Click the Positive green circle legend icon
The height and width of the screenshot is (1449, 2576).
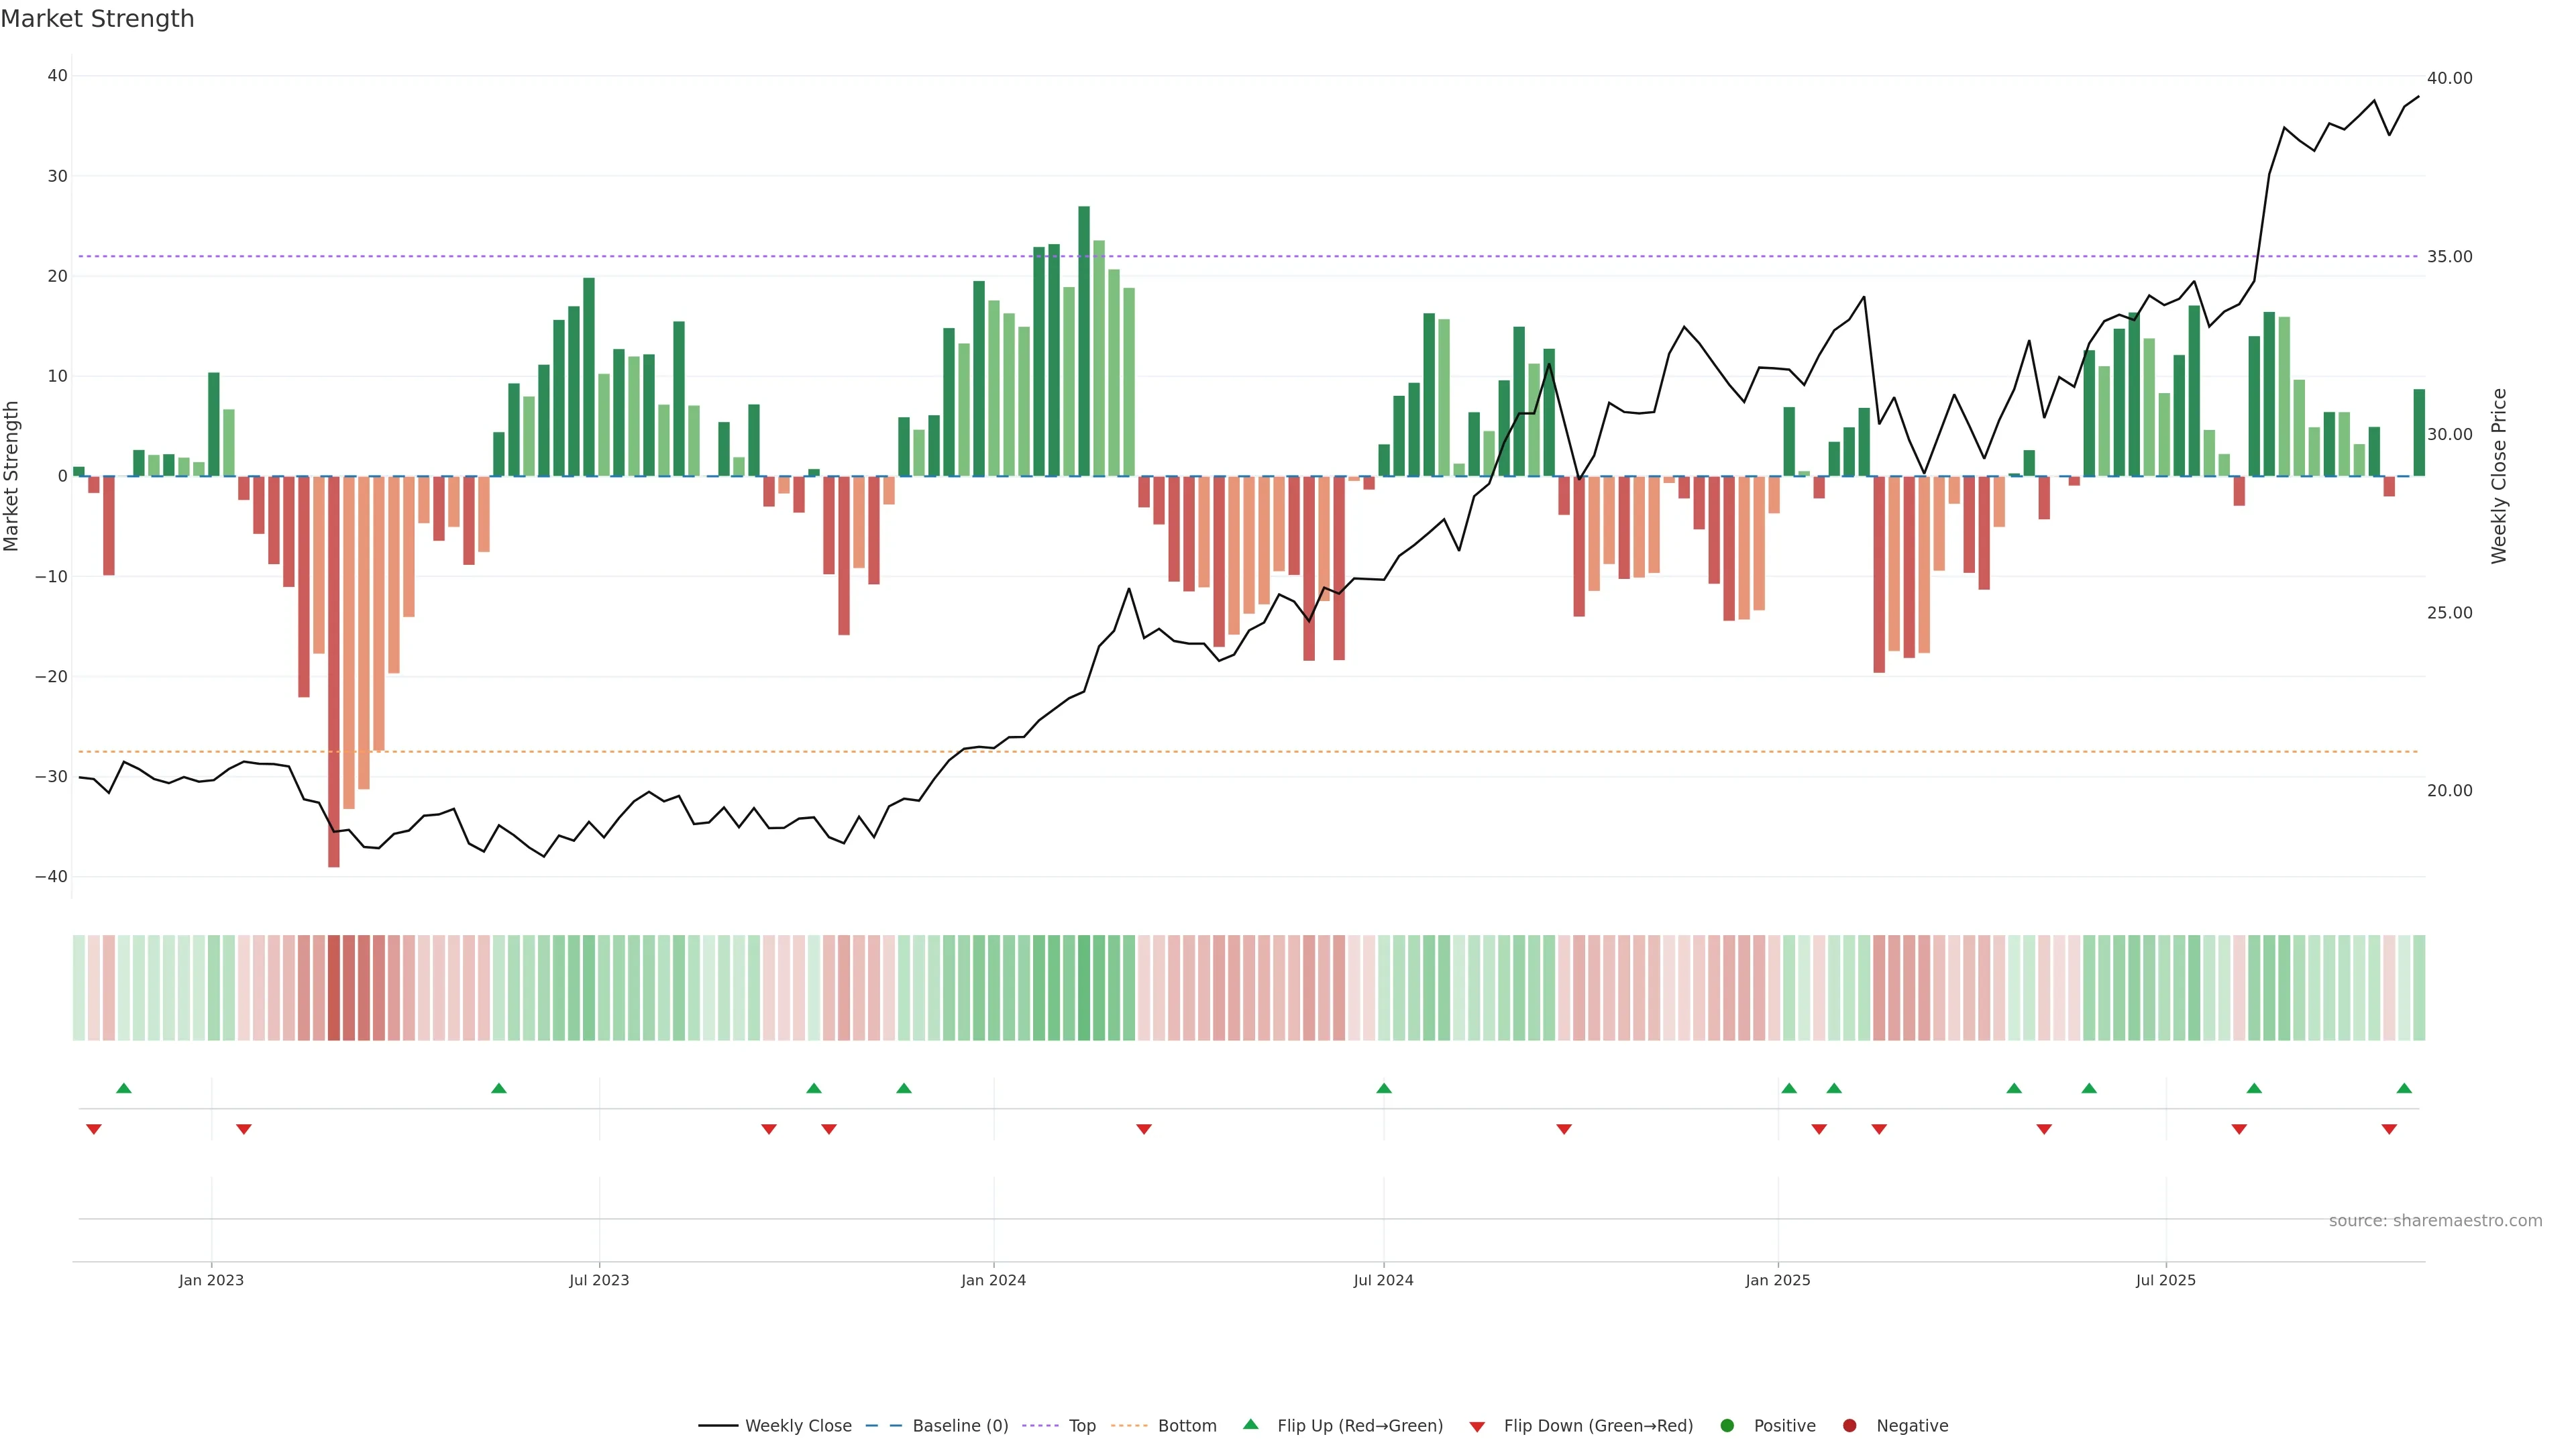1727,1426
